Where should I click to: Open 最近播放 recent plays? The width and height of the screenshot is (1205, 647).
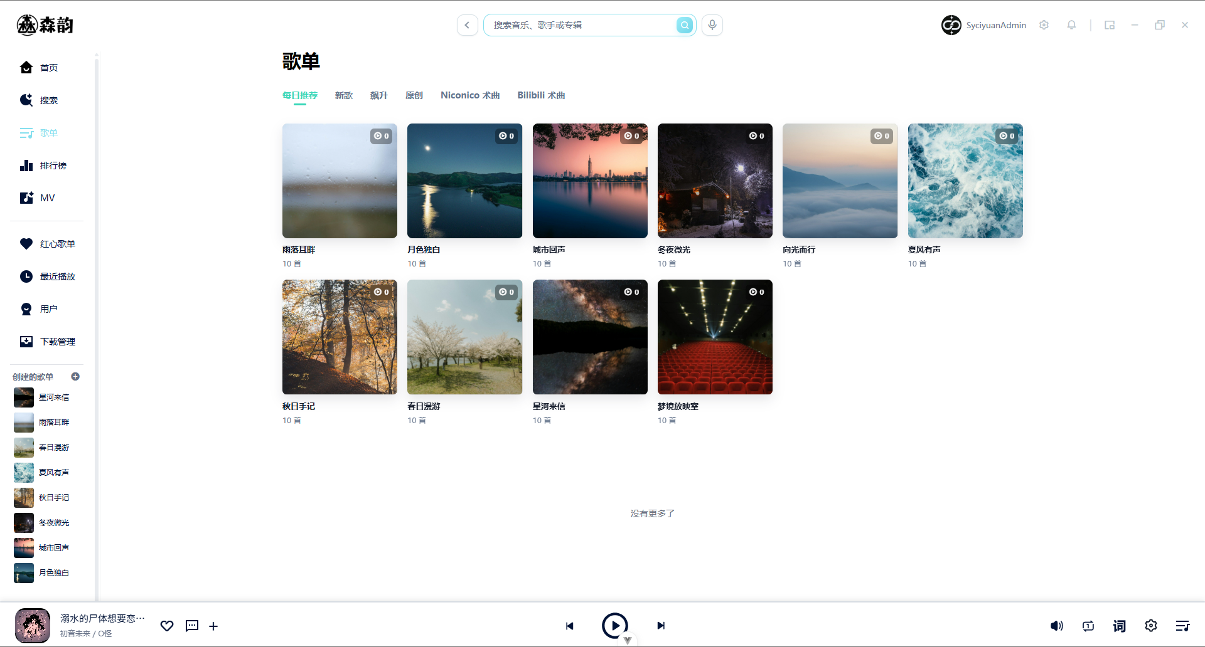[x=47, y=276]
